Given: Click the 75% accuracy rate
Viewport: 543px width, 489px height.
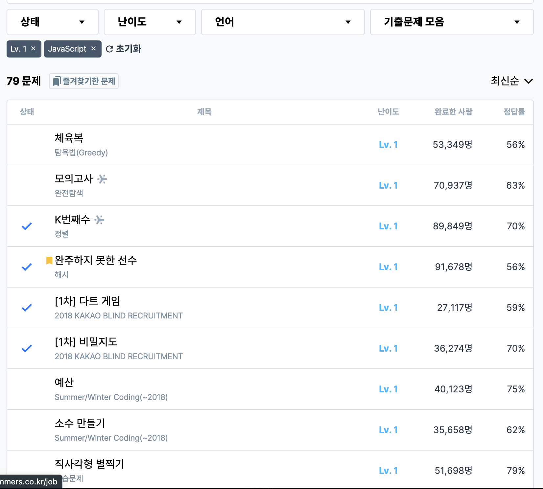Looking at the screenshot, I should (x=516, y=389).
